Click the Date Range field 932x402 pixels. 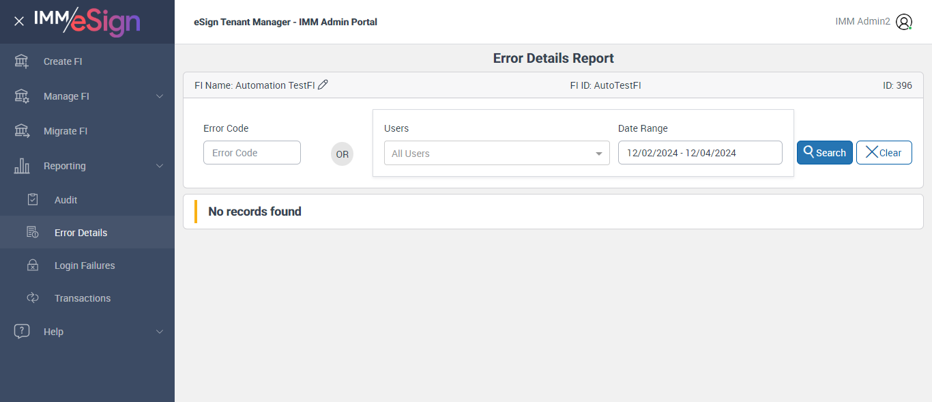click(699, 153)
